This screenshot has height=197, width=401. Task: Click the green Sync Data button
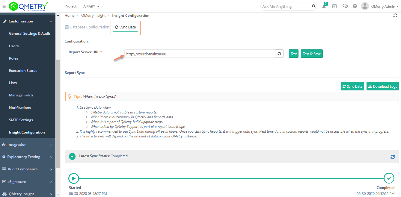(352, 87)
